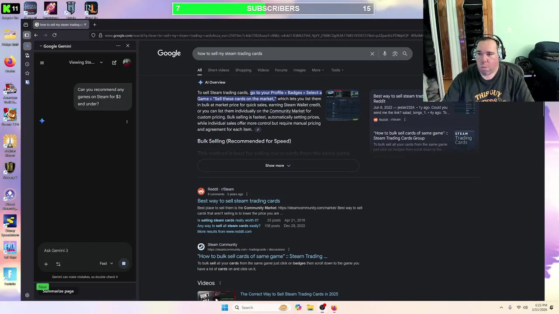
Task: Switch to the Videos tab
Action: 263,70
